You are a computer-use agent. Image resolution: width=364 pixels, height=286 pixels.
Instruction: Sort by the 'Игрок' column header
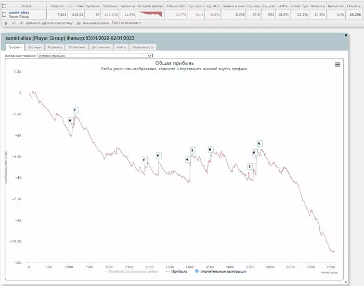(x=27, y=6)
